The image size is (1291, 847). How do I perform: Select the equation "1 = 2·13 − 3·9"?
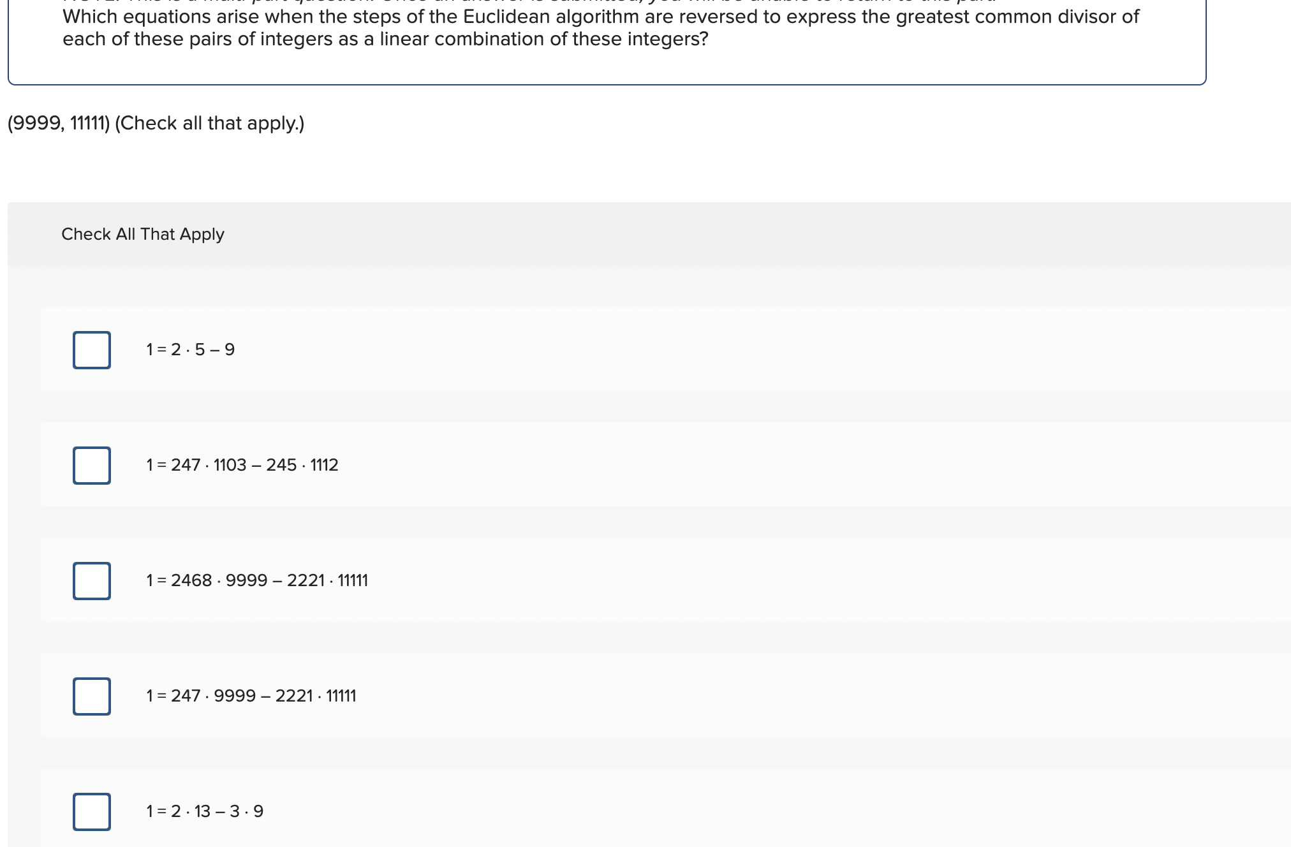(204, 811)
